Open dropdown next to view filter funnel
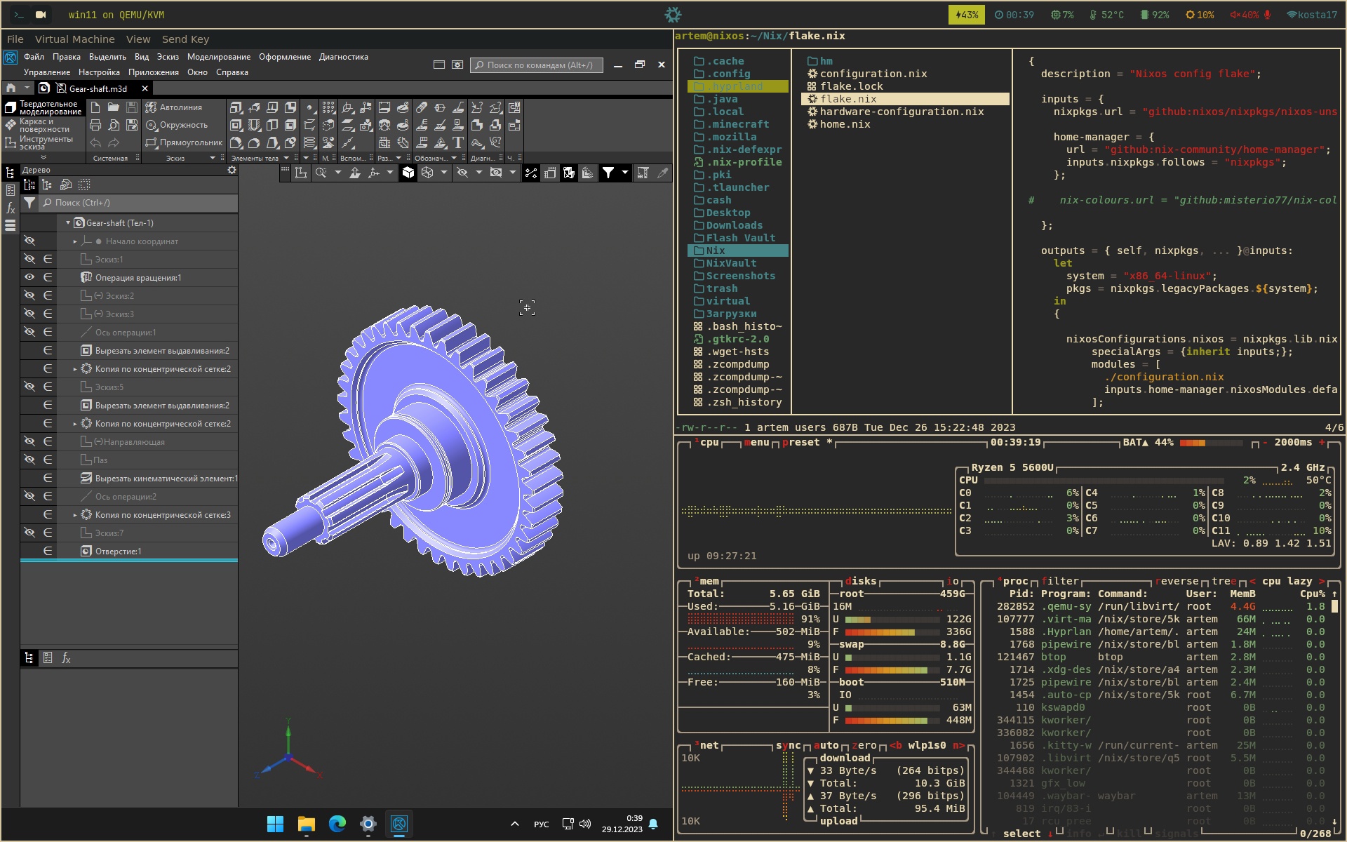 point(625,173)
